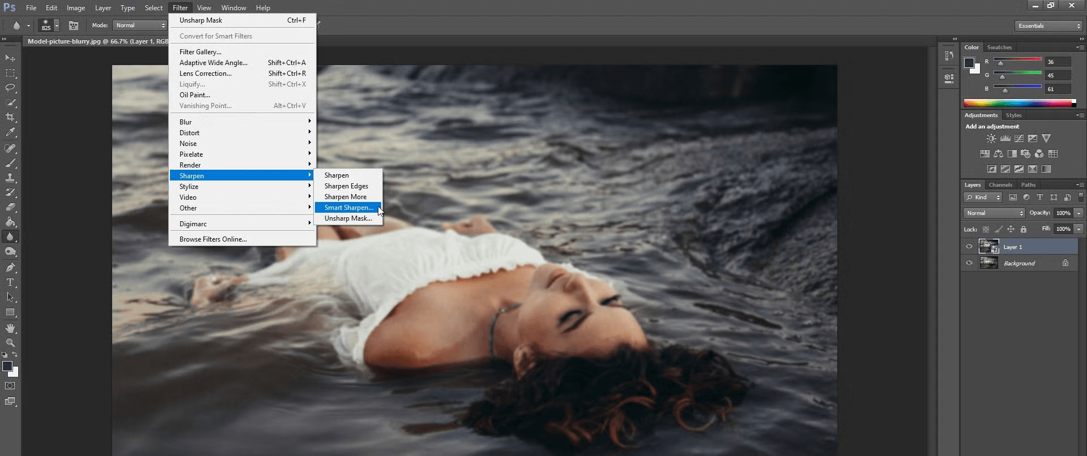The width and height of the screenshot is (1087, 456).
Task: Open the Fill slider dropdown
Action: 1079,229
